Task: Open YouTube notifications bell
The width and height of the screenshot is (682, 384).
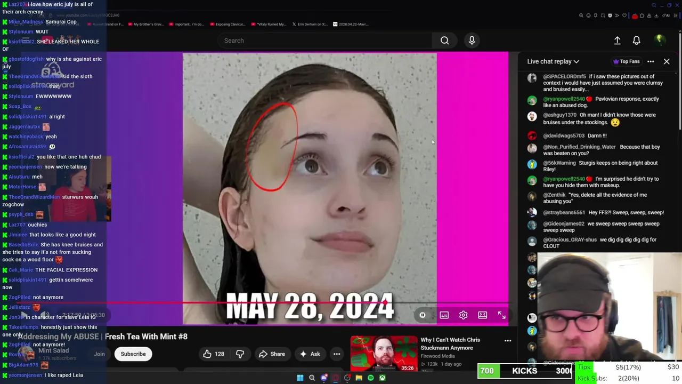Action: (636, 41)
